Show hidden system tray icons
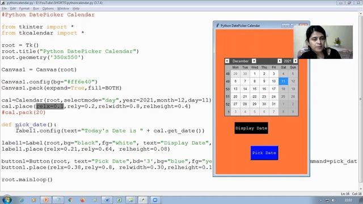 click(x=320, y=200)
